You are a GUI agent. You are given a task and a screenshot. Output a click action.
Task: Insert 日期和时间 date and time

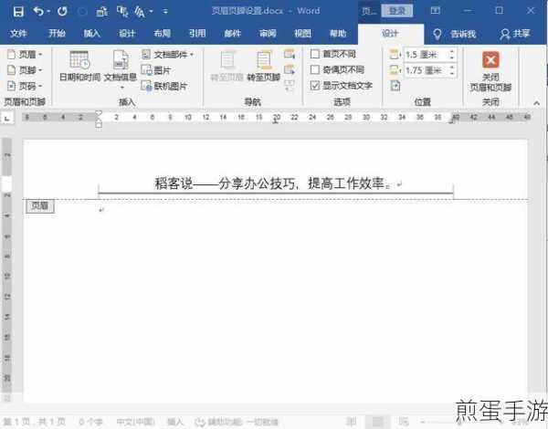[80, 67]
